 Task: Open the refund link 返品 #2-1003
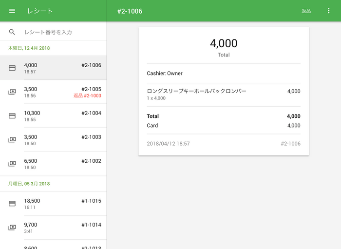click(x=87, y=96)
